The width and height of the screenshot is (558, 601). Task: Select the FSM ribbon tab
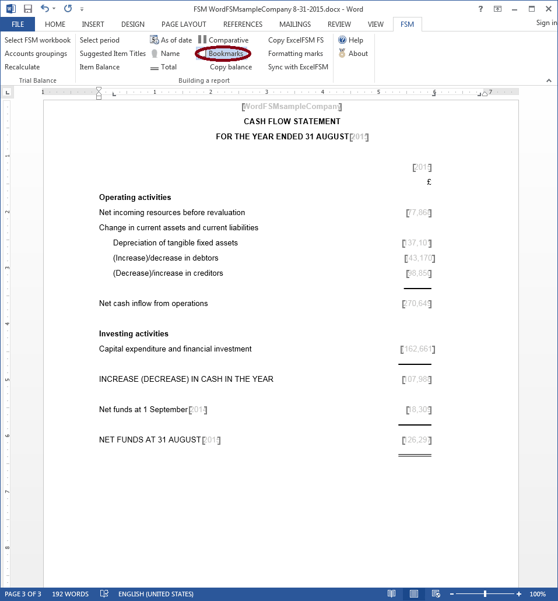407,24
